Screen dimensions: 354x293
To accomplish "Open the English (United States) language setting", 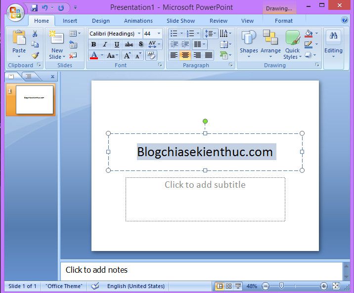I will [136, 286].
